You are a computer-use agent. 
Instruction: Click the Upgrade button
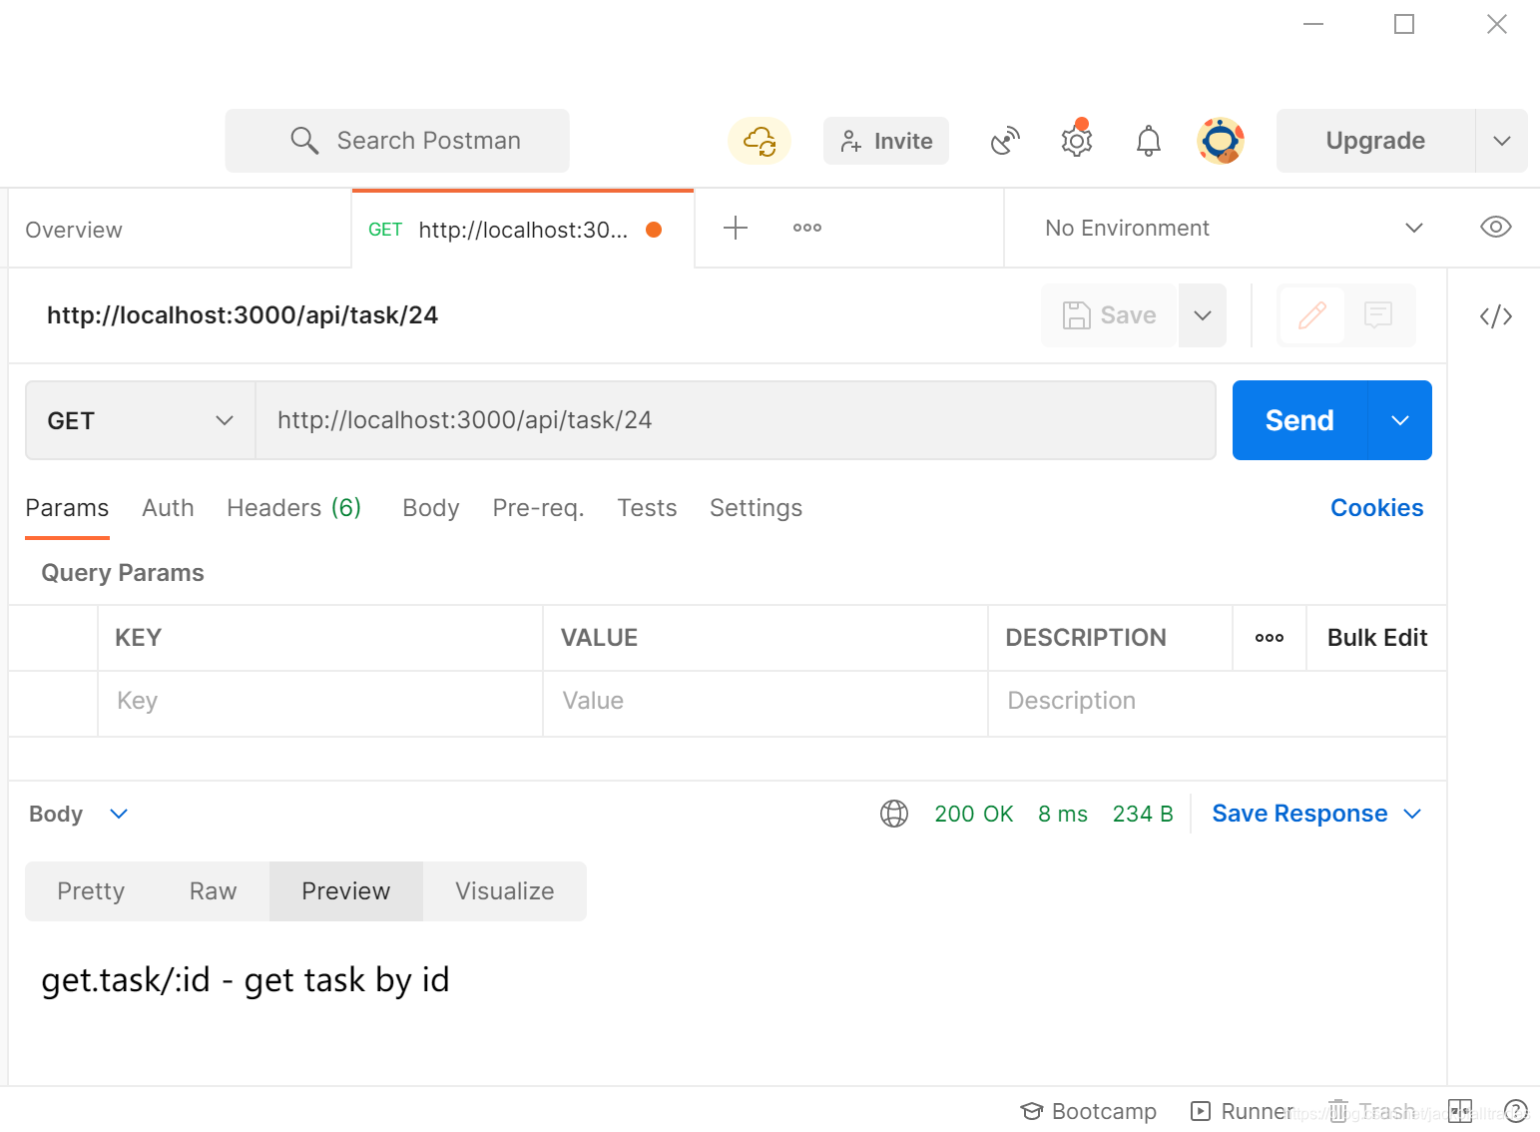coord(1375,141)
